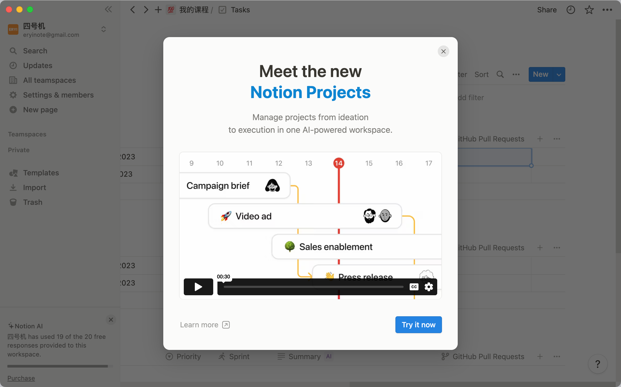Click the Notion AI label in the sidebar
This screenshot has height=387, width=621.
[x=25, y=326]
